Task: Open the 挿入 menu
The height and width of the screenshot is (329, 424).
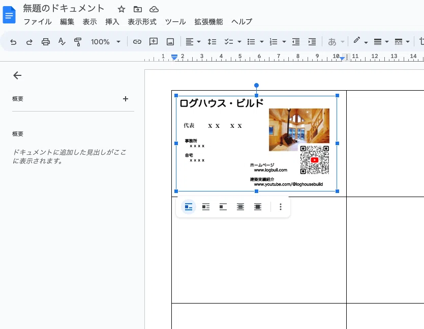Action: pos(112,22)
